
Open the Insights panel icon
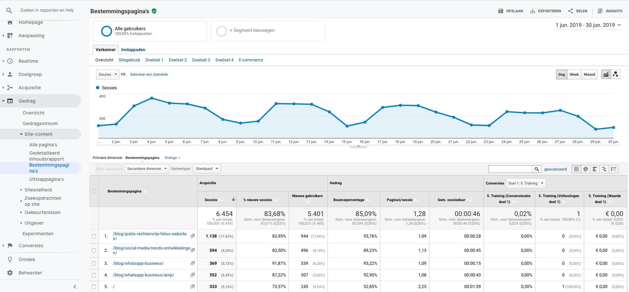600,11
